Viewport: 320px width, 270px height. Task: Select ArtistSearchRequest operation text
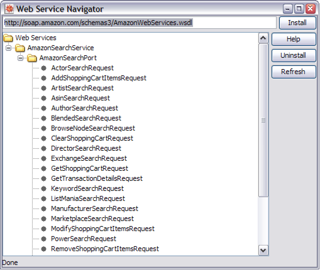point(82,88)
